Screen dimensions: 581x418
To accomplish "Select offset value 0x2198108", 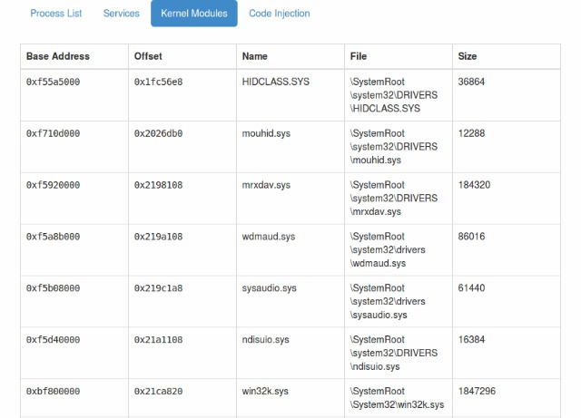I will pyautogui.click(x=158, y=185).
